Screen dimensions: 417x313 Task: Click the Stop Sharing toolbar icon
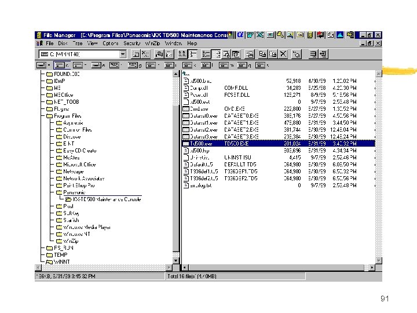[169, 54]
